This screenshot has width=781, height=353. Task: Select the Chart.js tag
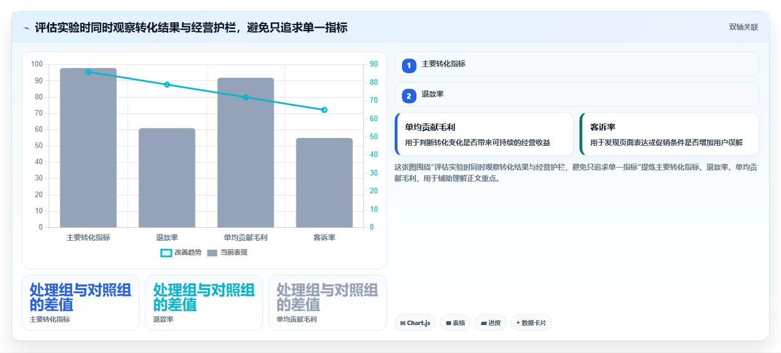(x=415, y=323)
